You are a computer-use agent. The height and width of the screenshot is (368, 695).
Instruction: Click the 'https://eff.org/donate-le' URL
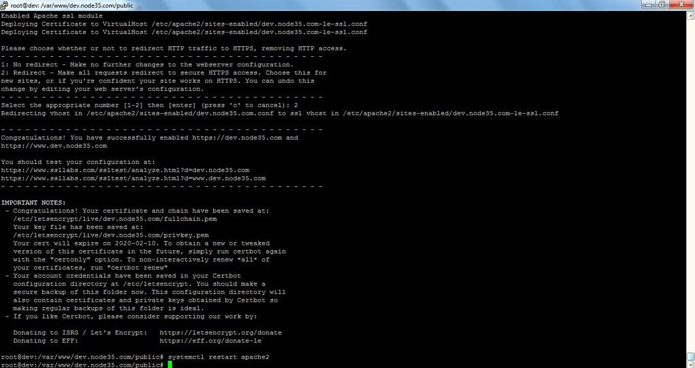(210, 341)
